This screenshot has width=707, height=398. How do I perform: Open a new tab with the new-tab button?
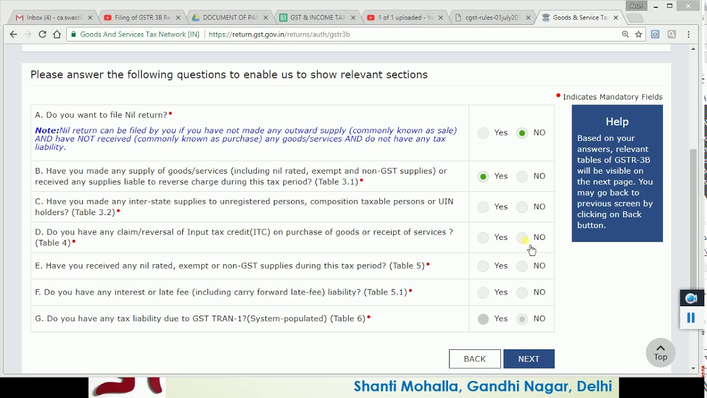pos(635,18)
